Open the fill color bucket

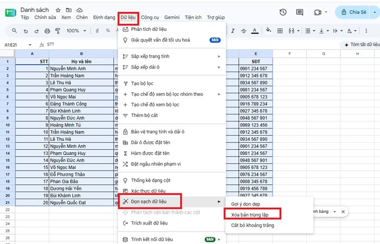tap(269, 30)
